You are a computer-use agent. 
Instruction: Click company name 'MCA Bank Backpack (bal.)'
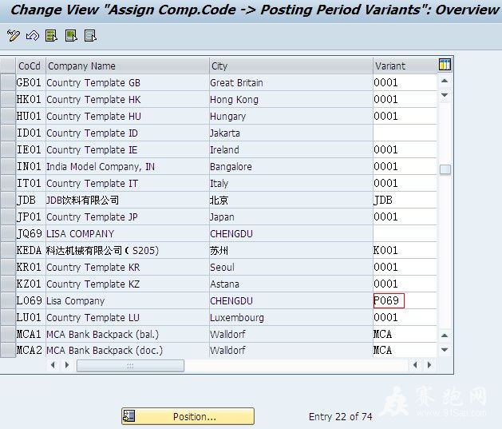(x=102, y=334)
